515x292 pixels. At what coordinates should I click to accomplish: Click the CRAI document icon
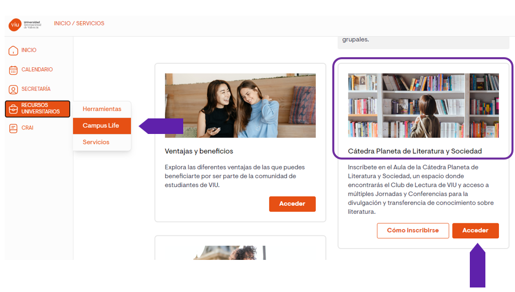coord(13,128)
